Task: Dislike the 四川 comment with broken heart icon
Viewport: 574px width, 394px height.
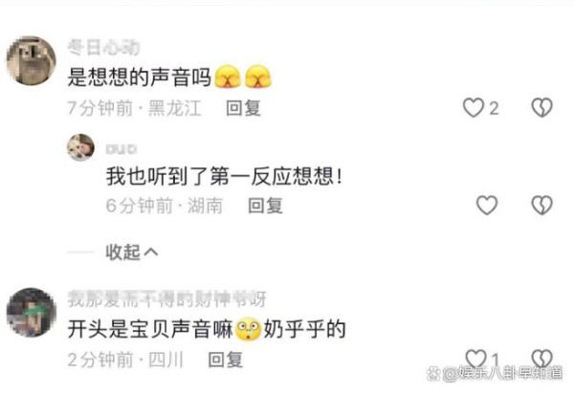Action: click(541, 359)
